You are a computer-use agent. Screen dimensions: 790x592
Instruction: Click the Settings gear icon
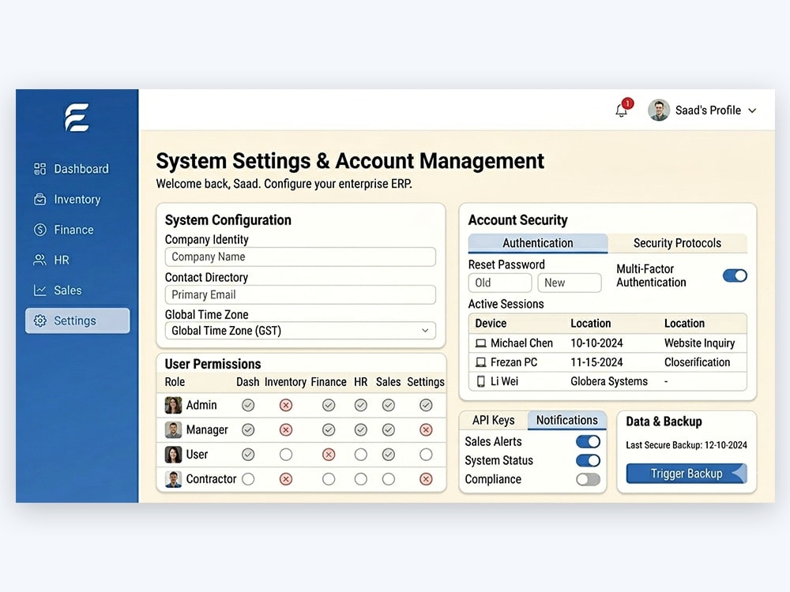pyautogui.click(x=39, y=320)
